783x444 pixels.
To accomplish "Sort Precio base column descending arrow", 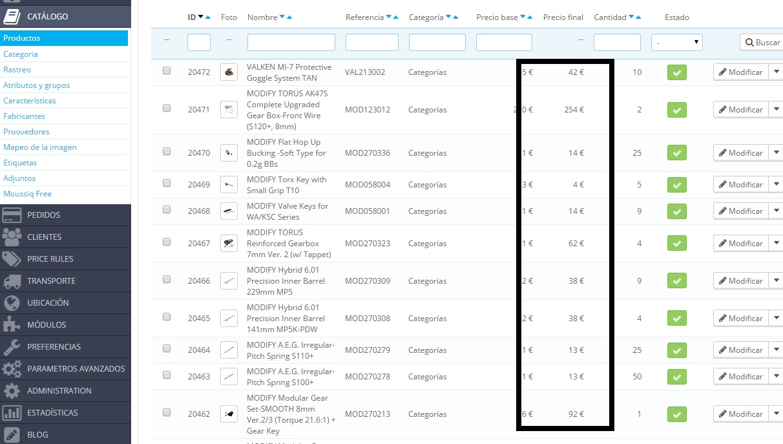I will pos(523,17).
